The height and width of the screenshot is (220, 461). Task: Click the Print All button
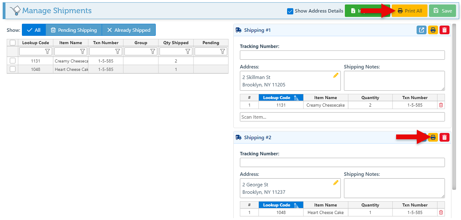click(x=409, y=11)
